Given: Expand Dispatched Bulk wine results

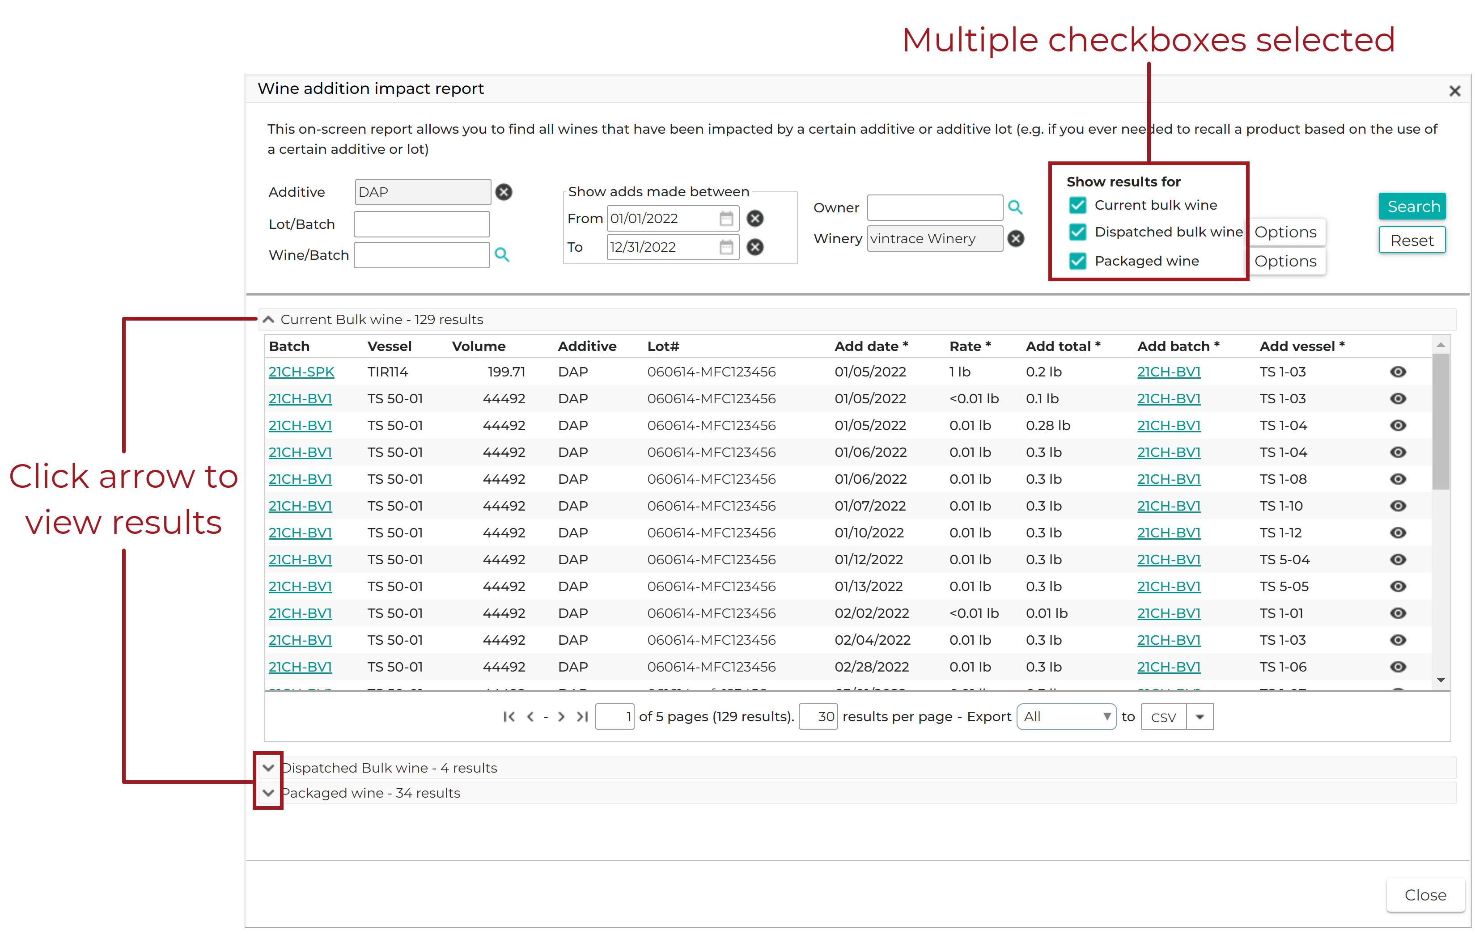Looking at the screenshot, I should [268, 768].
